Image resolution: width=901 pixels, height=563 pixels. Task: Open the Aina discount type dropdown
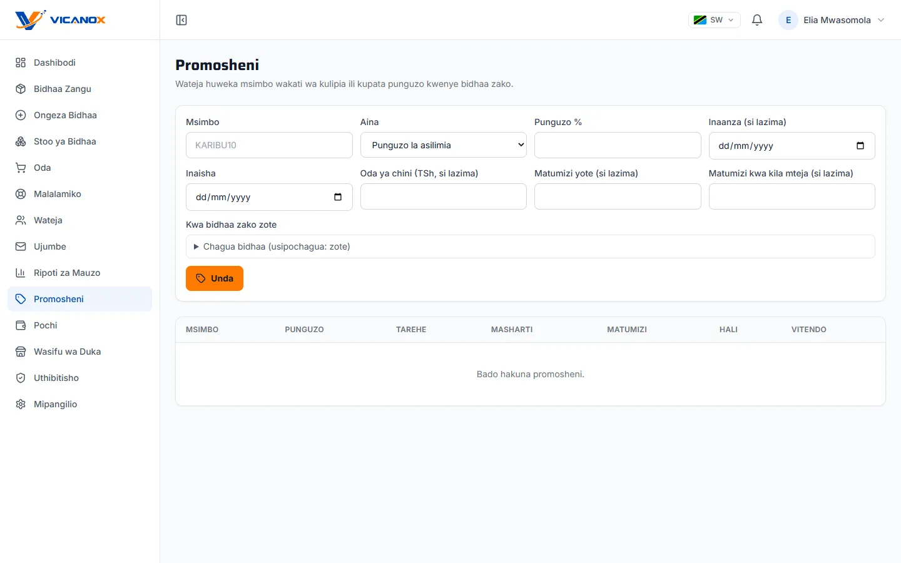point(443,145)
